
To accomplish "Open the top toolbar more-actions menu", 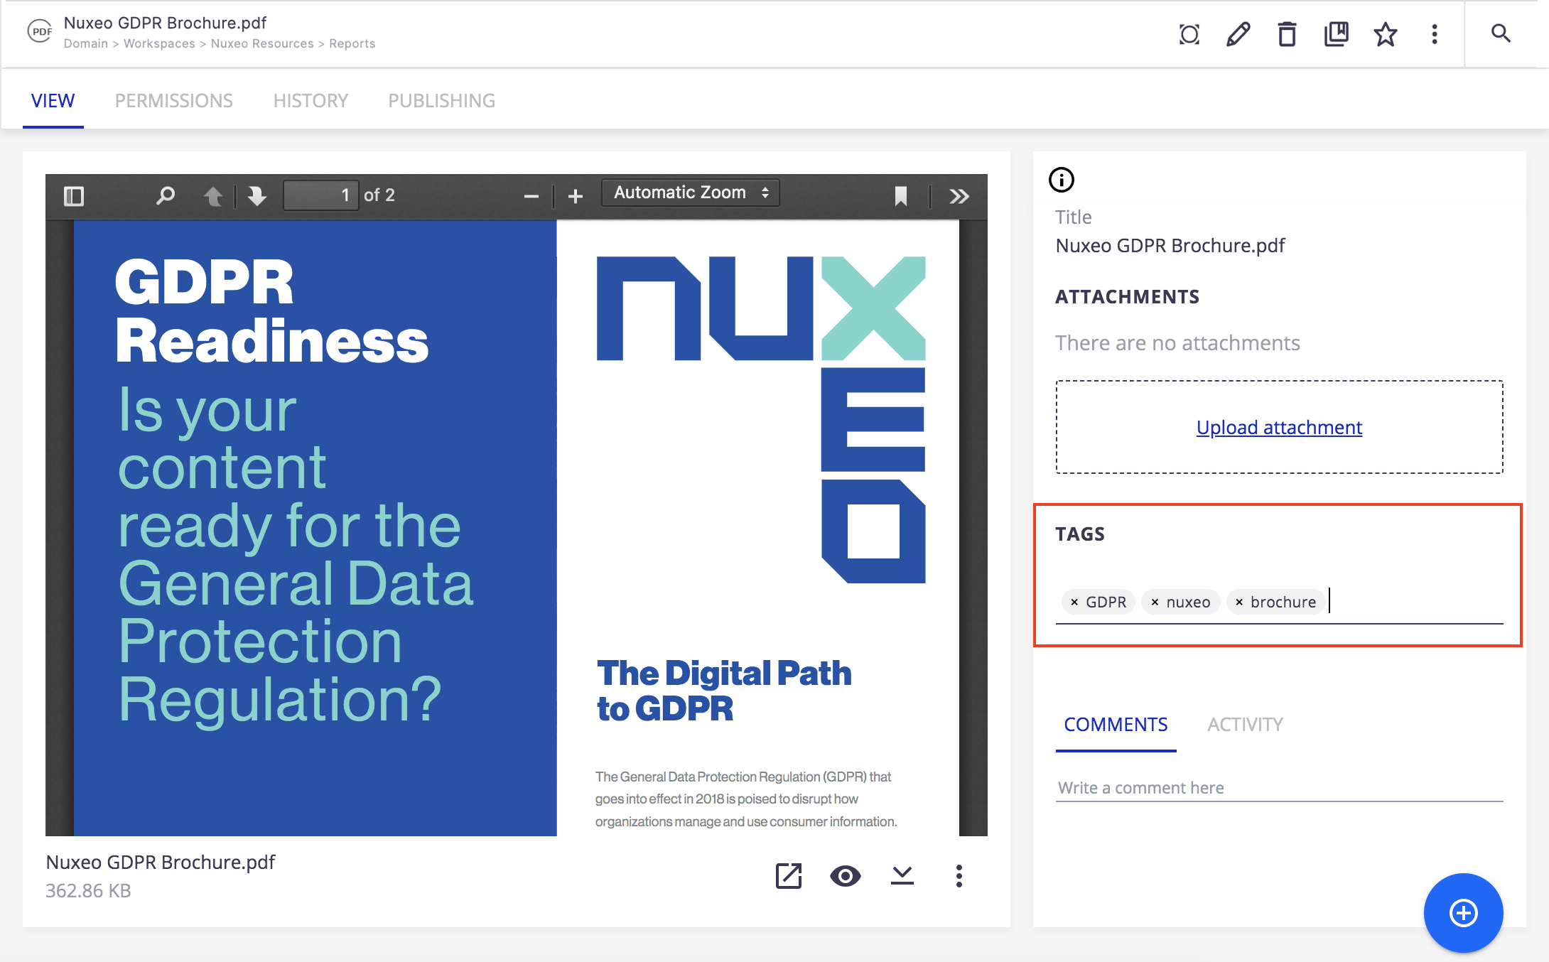I will (1435, 34).
